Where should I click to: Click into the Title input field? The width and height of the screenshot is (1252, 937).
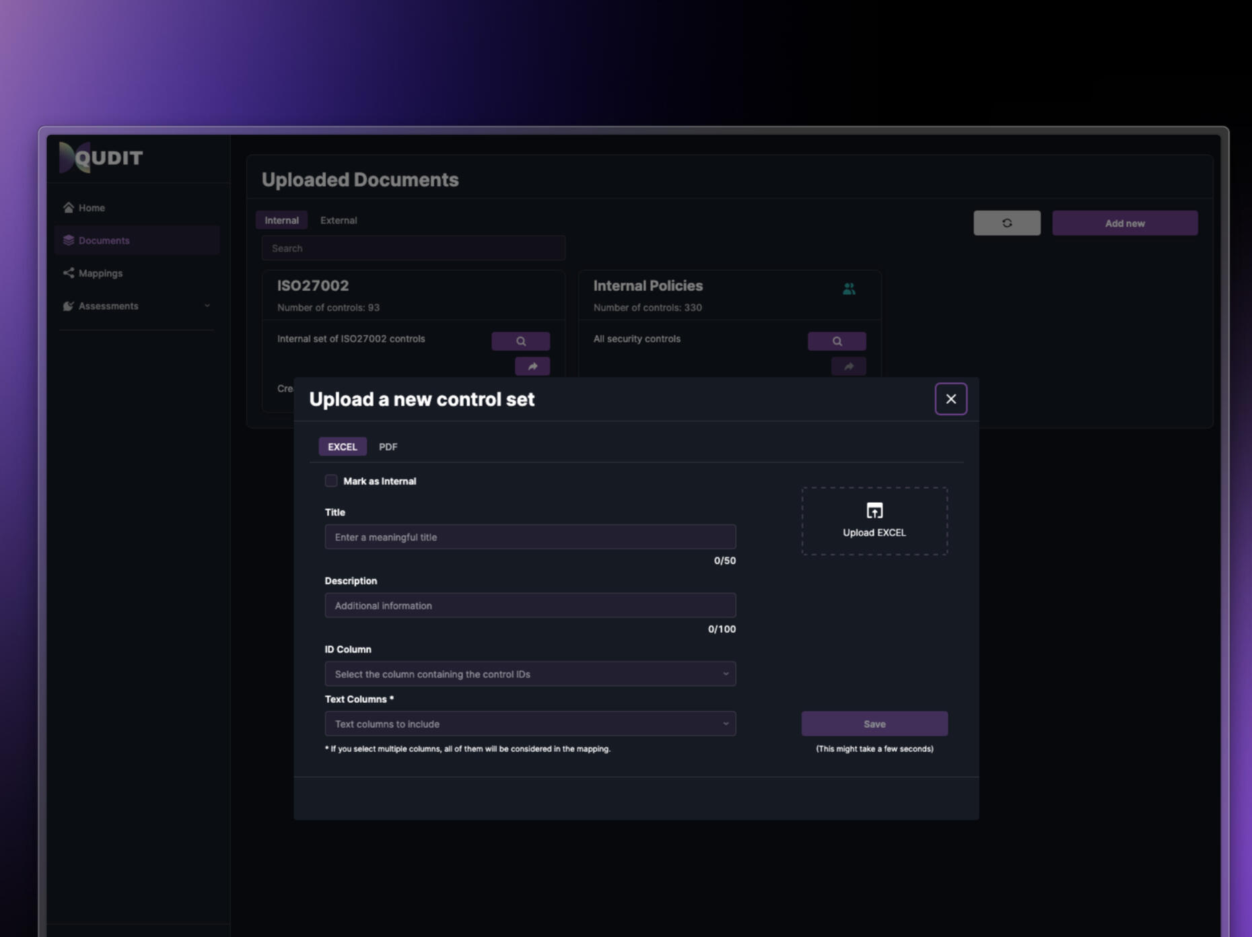530,537
